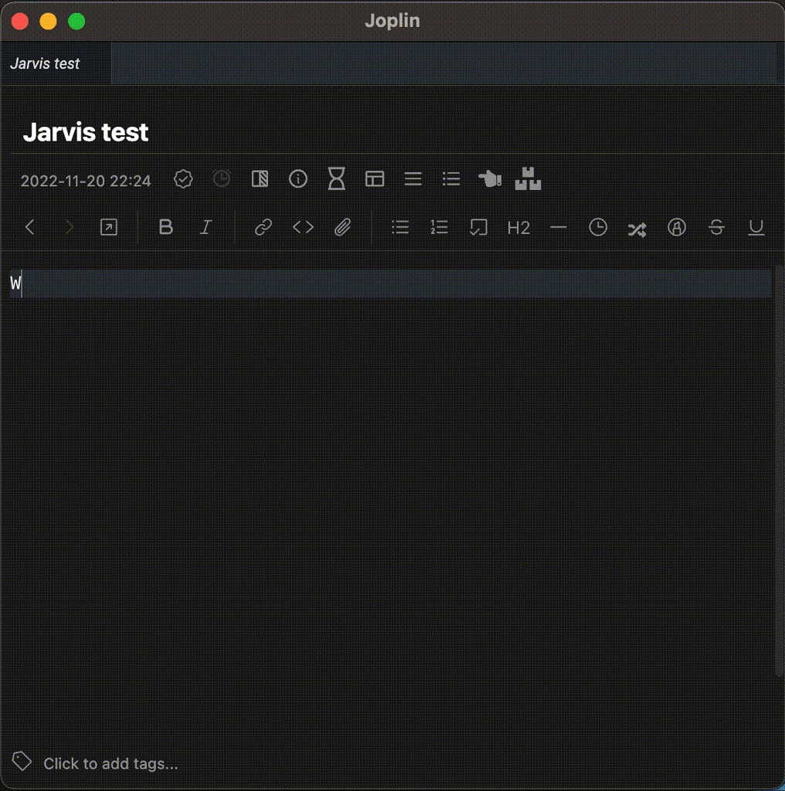Set an alarm with the clock icon
This screenshot has width=785, height=791.
click(x=221, y=178)
